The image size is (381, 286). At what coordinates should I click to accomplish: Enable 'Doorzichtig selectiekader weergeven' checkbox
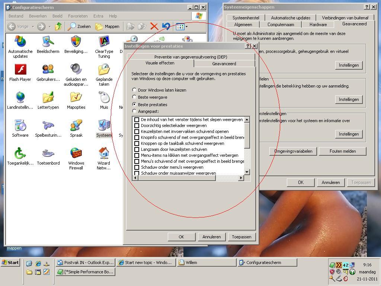pos(137,125)
